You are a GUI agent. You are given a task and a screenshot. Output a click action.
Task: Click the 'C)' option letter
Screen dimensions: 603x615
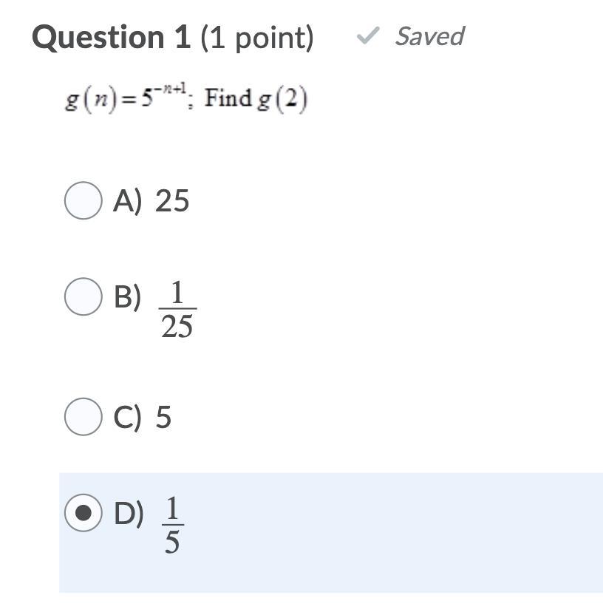coord(127,417)
